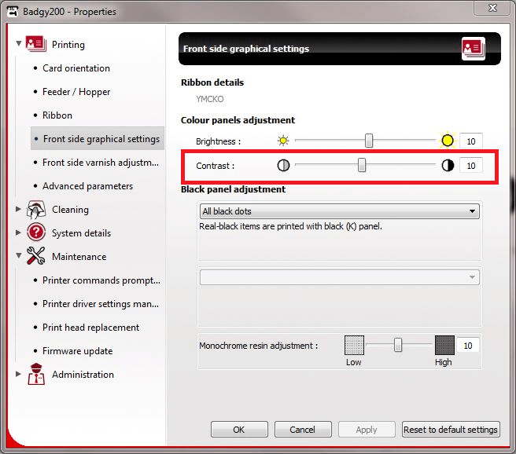
Task: Click Reset to default settings
Action: tap(451, 430)
